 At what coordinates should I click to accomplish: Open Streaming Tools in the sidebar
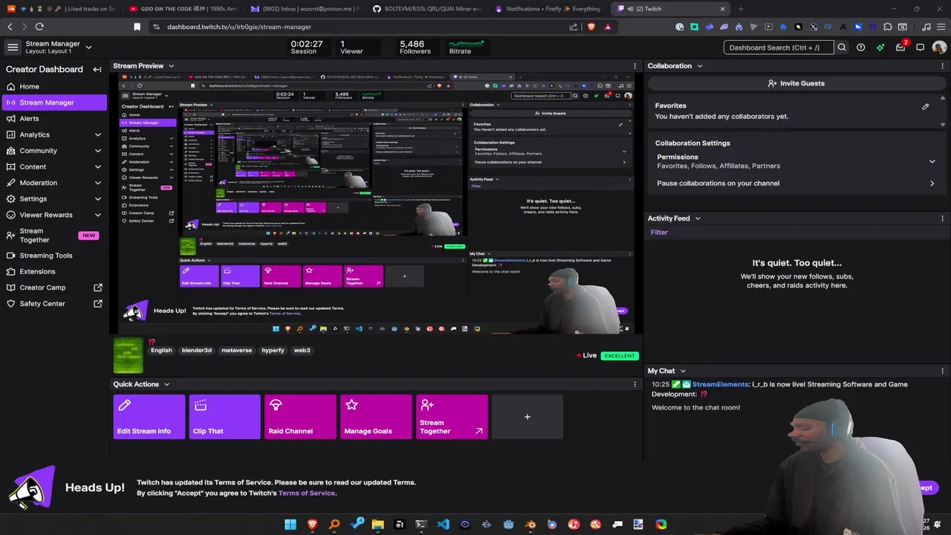point(53,256)
